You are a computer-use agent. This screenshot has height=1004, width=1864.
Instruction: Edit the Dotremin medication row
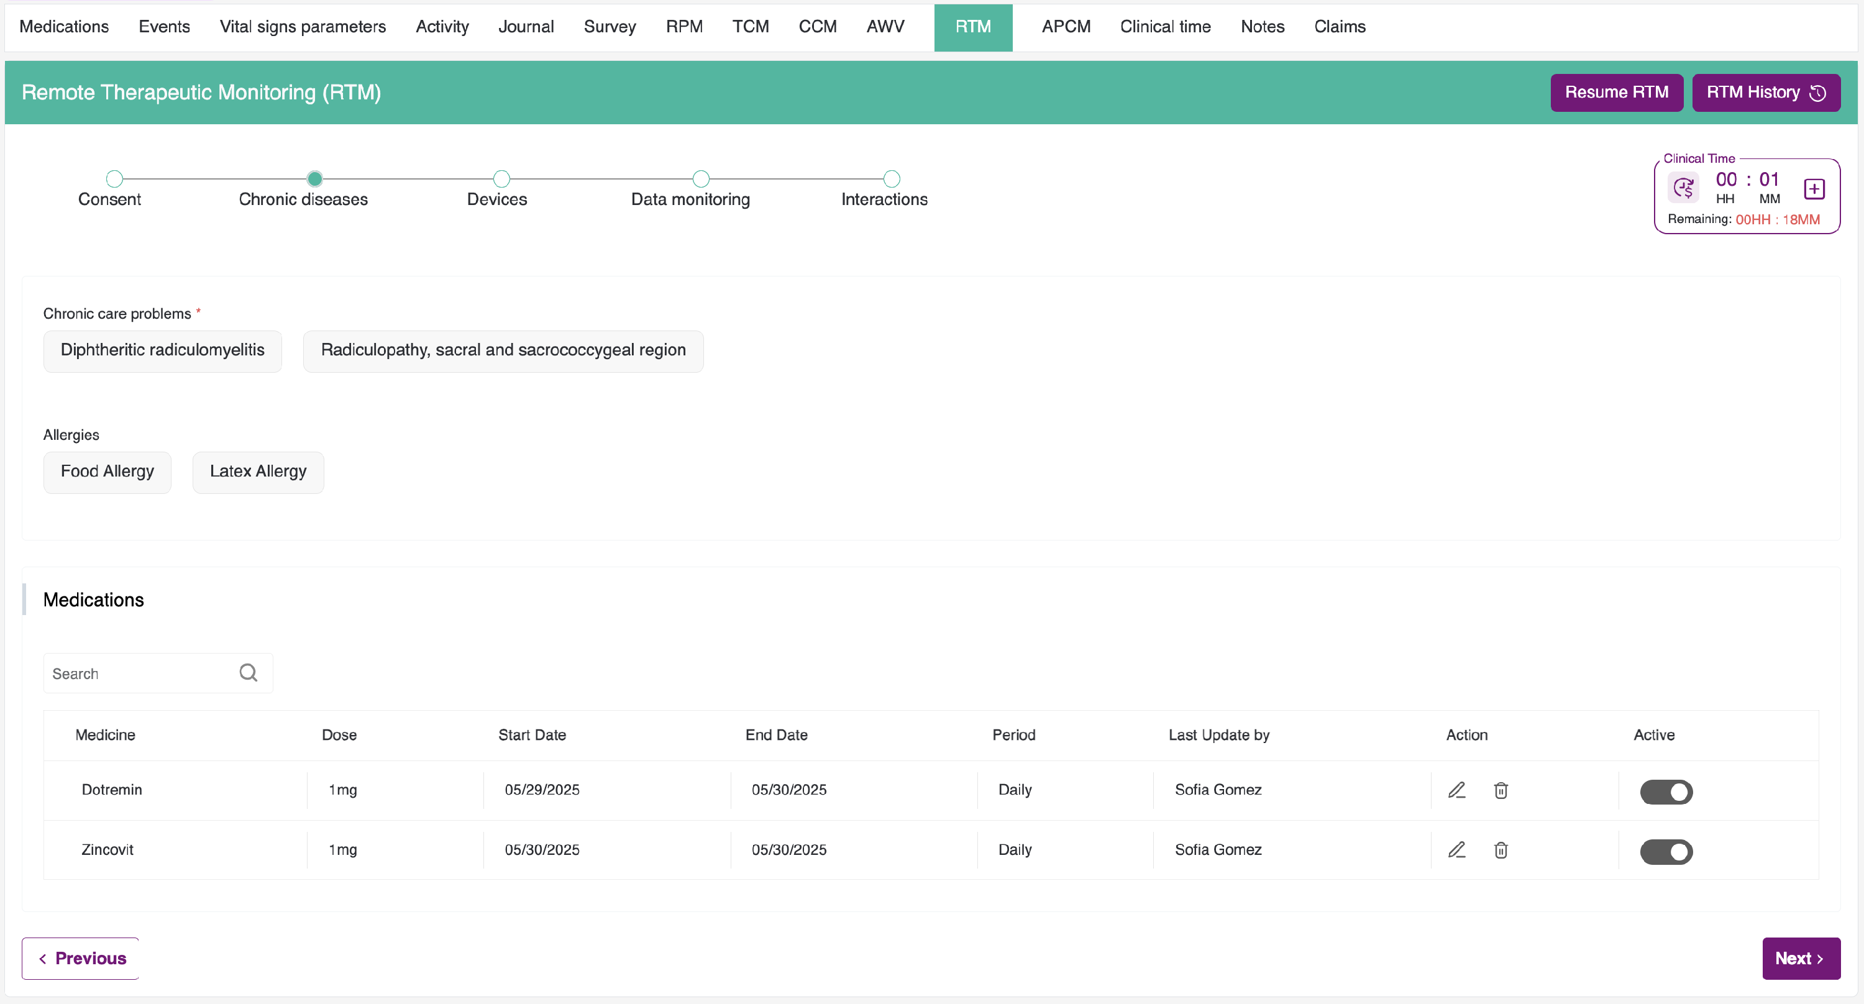click(1456, 790)
